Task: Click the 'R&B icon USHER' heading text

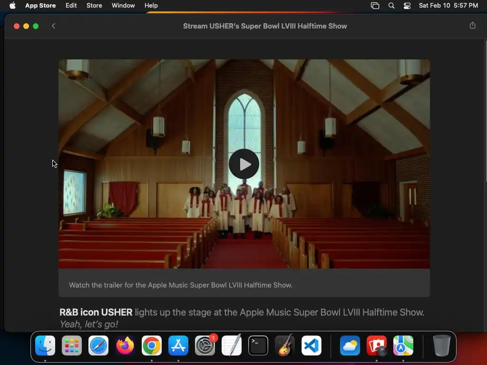Action: click(x=96, y=312)
